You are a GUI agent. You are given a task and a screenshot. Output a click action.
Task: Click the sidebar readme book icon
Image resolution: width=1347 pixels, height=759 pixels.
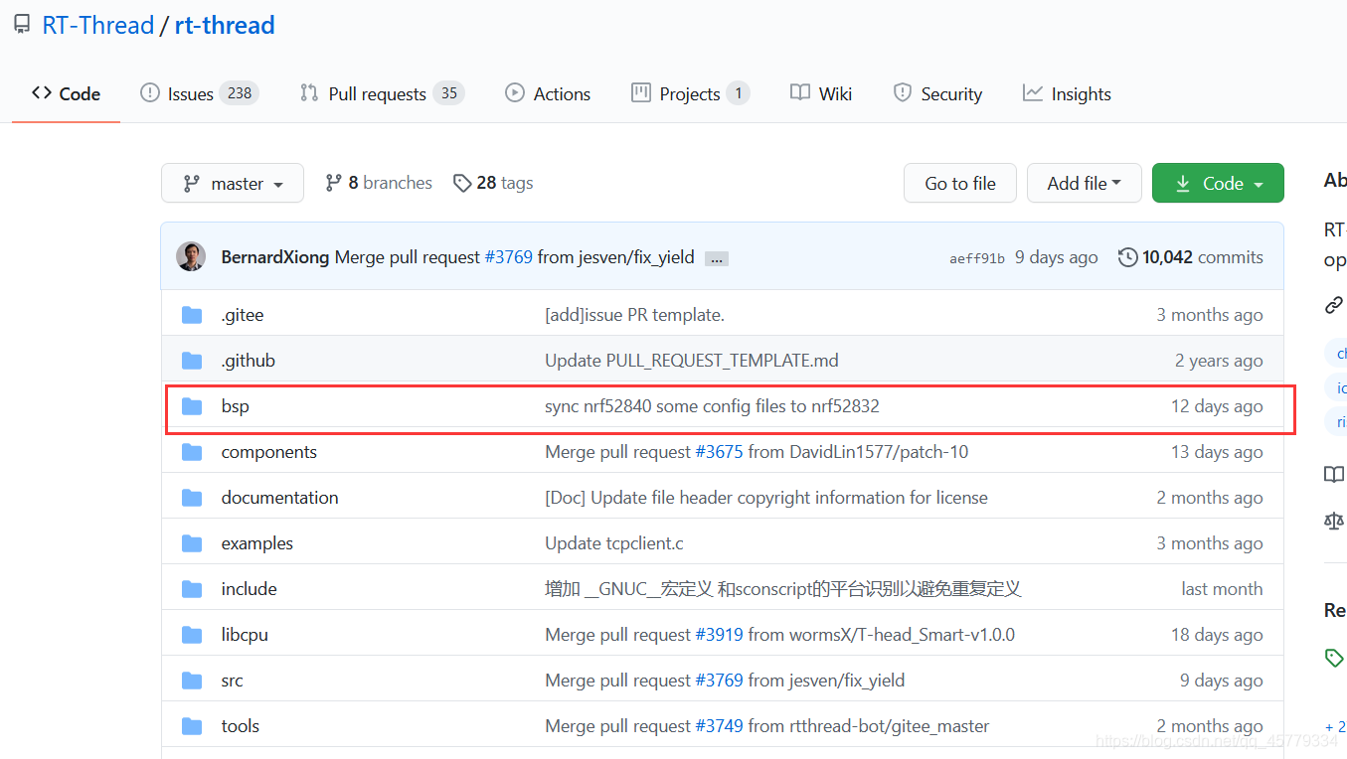pyautogui.click(x=1334, y=474)
